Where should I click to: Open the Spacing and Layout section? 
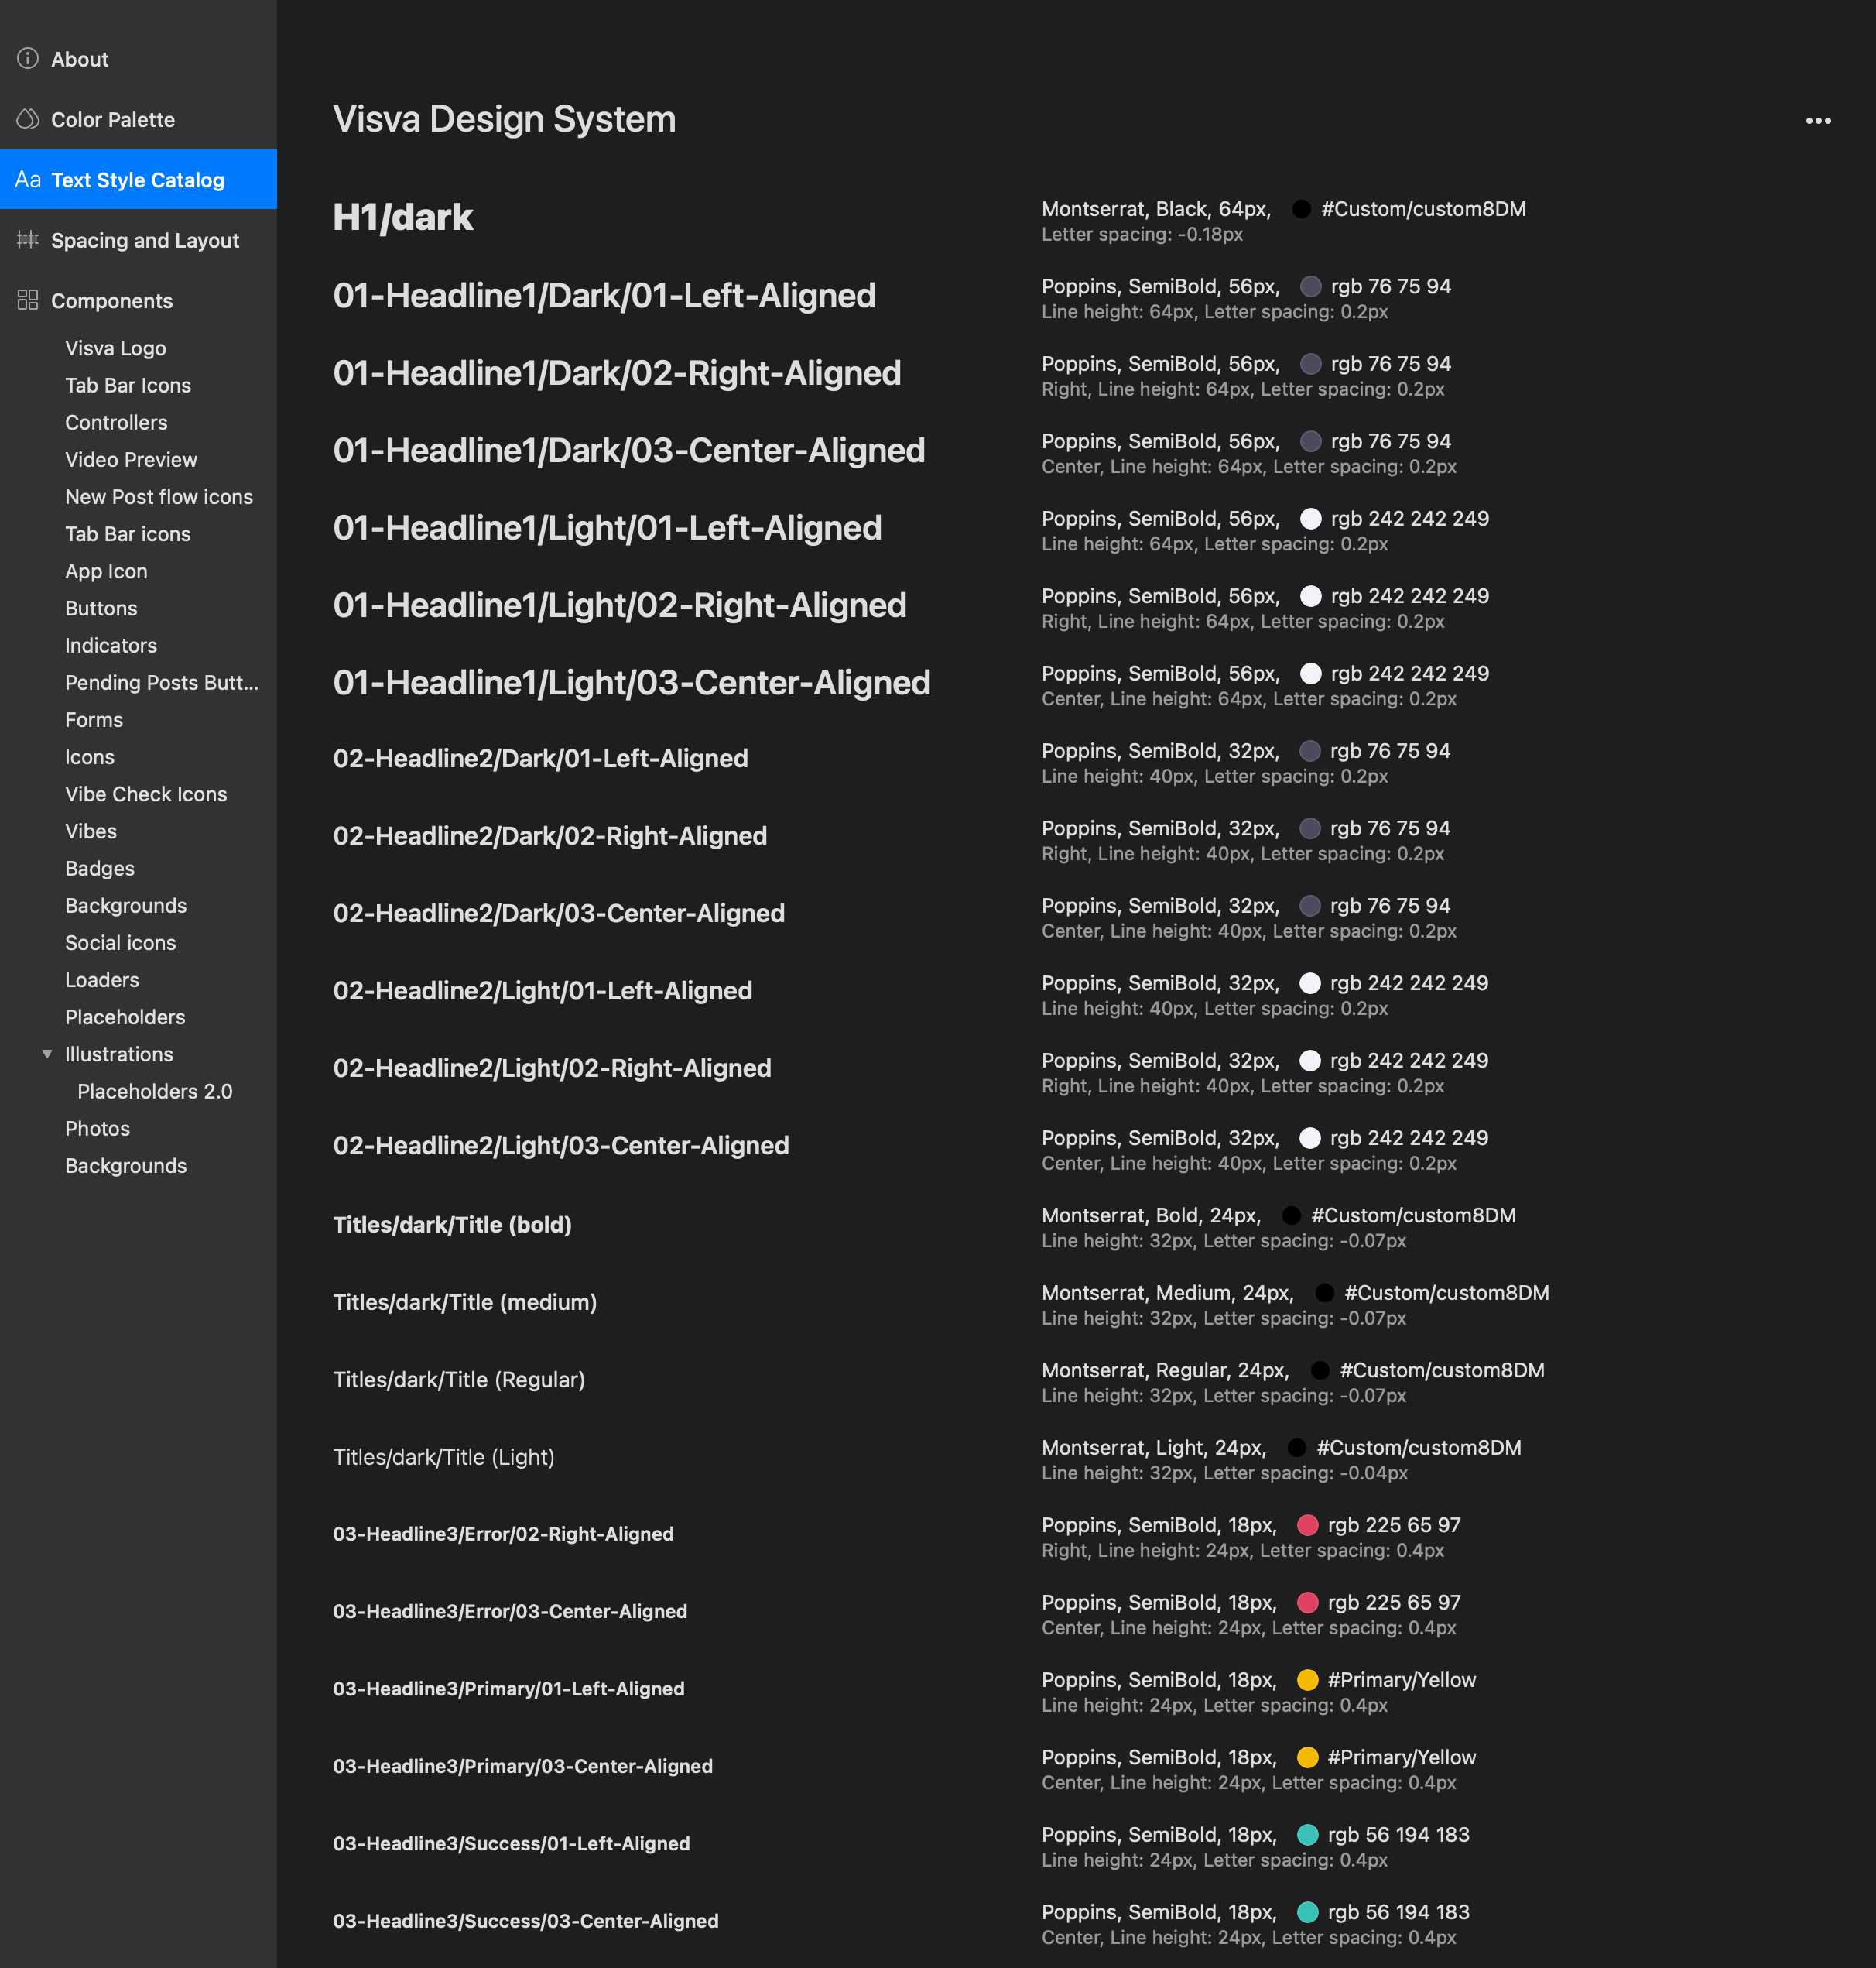144,241
